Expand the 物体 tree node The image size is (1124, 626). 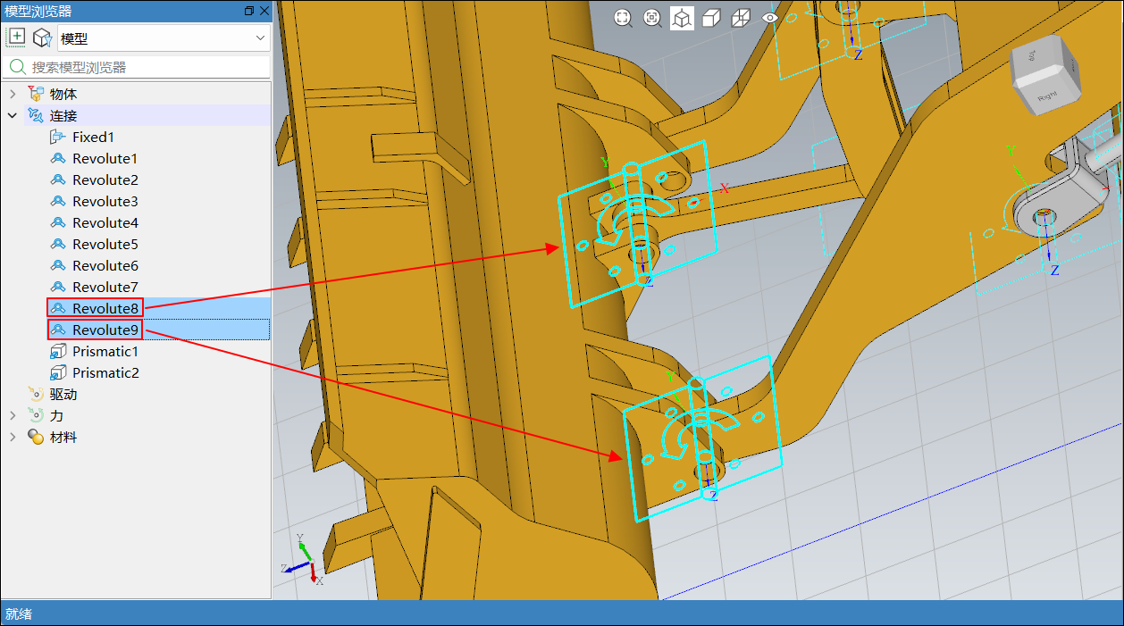coord(13,94)
